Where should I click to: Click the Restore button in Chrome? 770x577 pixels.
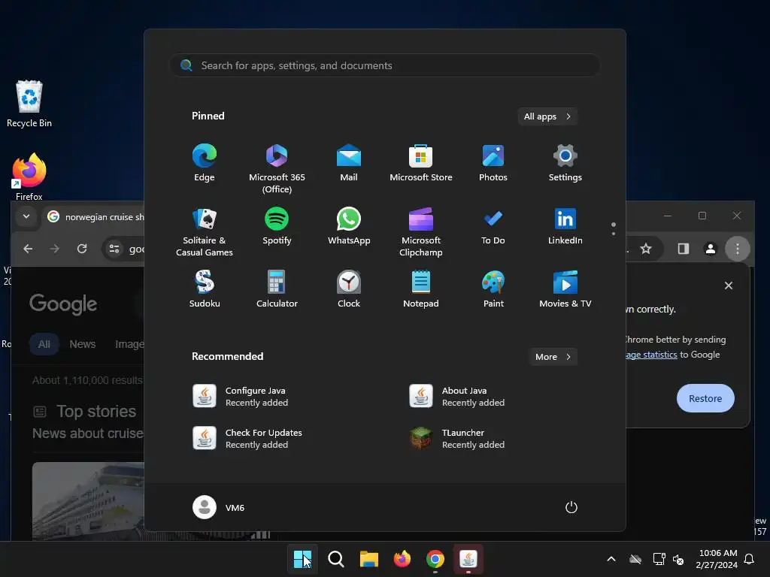[x=705, y=398]
